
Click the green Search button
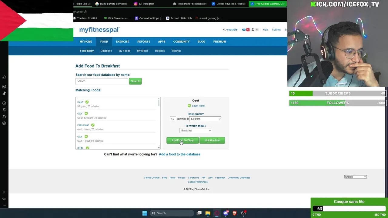[x=135, y=81]
